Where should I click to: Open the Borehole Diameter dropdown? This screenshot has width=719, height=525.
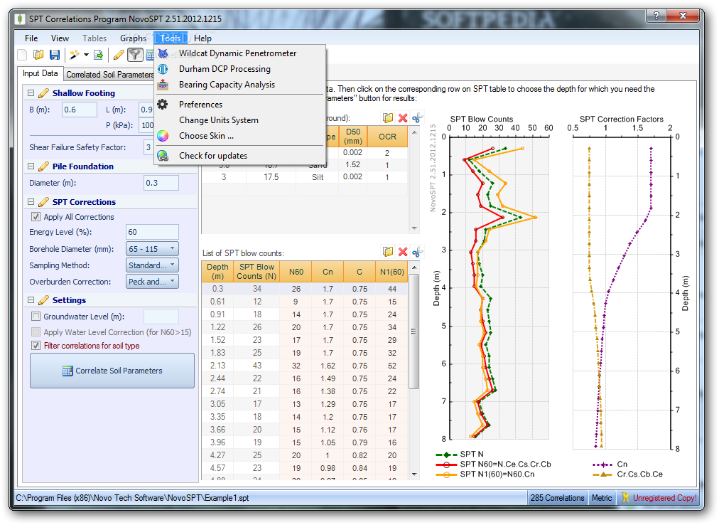click(x=152, y=248)
